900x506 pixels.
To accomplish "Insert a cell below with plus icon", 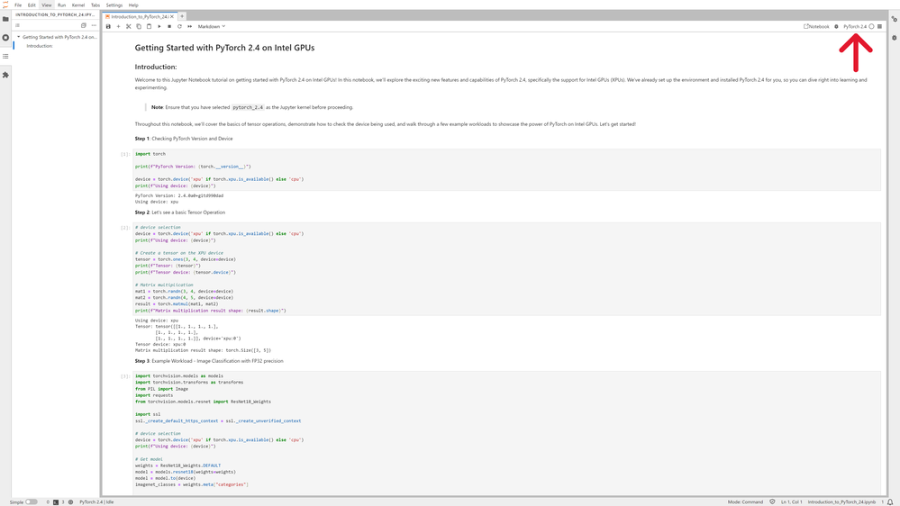I will [x=119, y=26].
